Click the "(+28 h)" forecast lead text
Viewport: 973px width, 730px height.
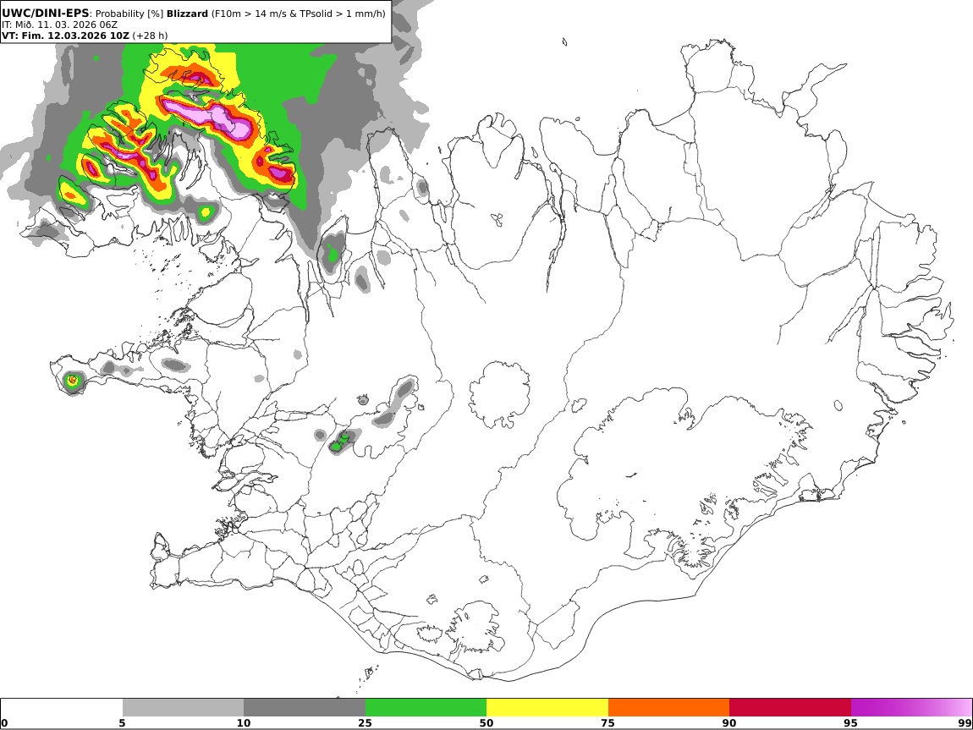pos(150,36)
